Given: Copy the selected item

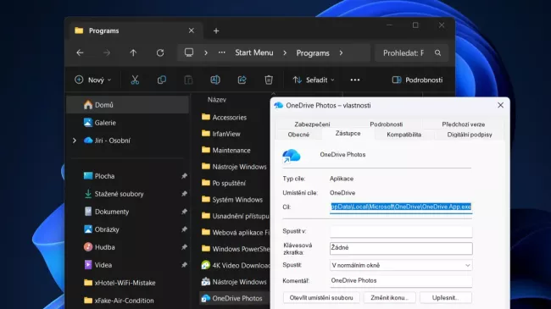Looking at the screenshot, I should (x=162, y=80).
